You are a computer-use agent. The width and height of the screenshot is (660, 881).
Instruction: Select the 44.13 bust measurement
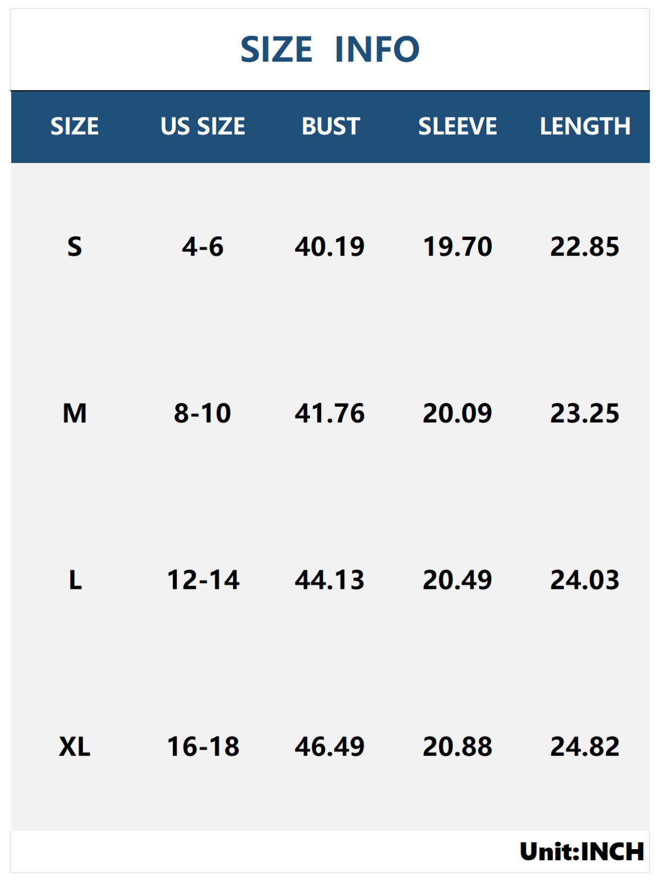pos(330,580)
